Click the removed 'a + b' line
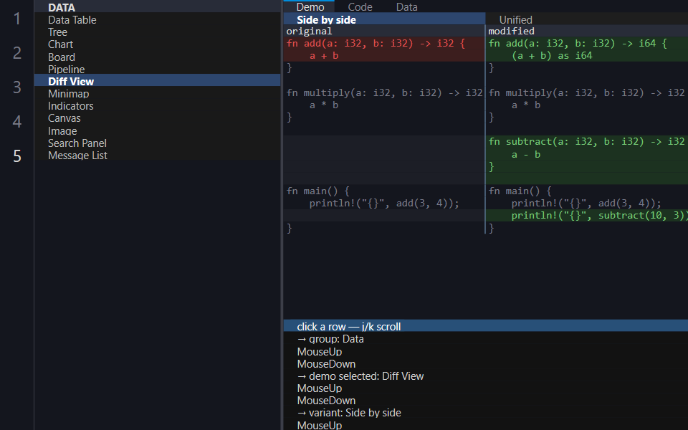The width and height of the screenshot is (688, 430). [x=384, y=55]
